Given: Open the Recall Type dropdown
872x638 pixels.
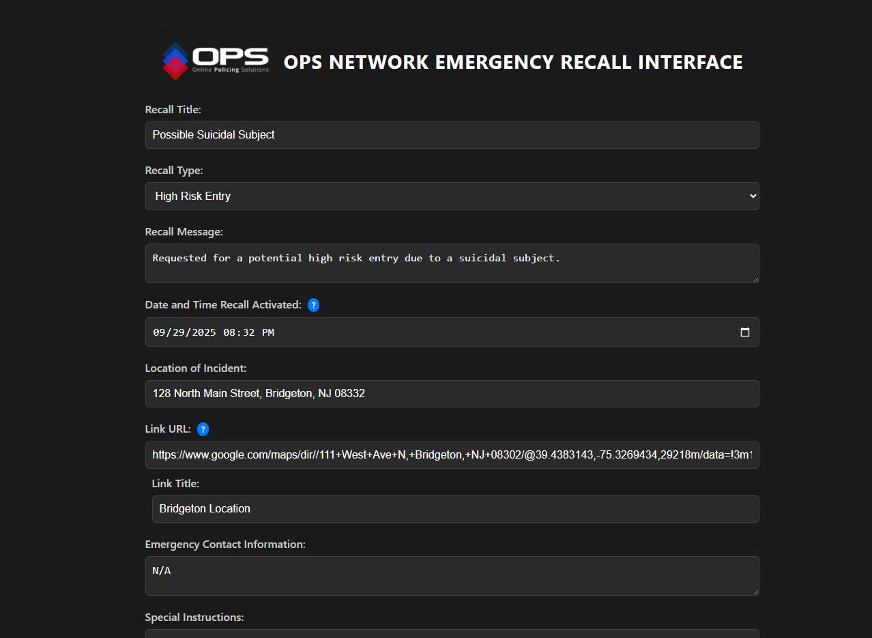Looking at the screenshot, I should 452,197.
